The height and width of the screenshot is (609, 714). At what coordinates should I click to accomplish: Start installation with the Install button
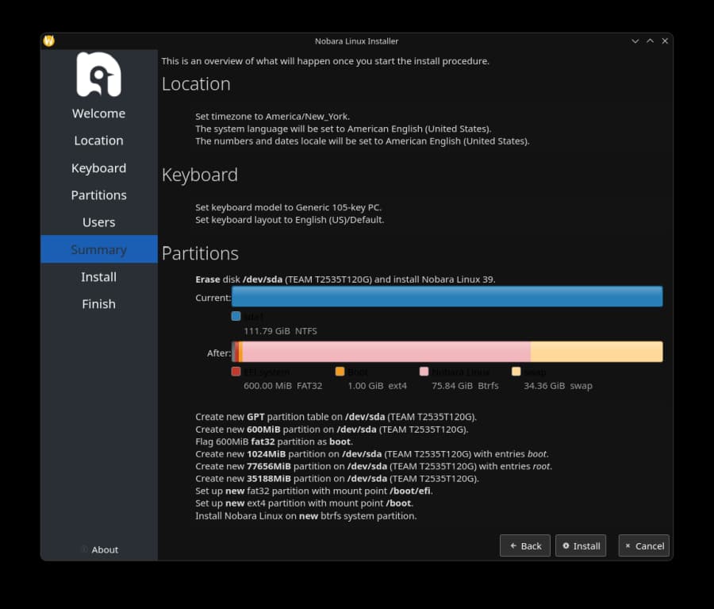pos(581,545)
